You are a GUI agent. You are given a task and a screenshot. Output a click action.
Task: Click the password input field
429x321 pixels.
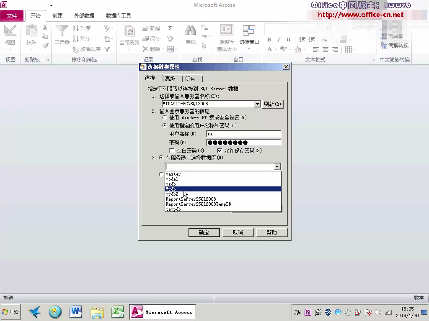tap(243, 143)
